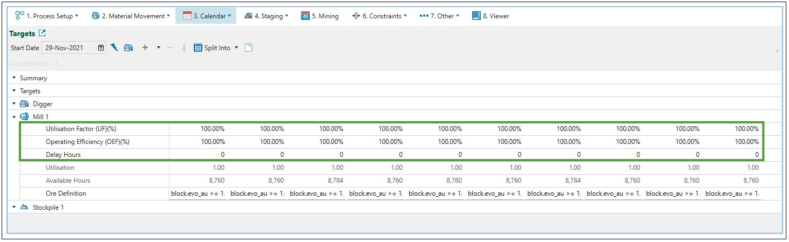Open the Split Into dropdown

point(216,47)
